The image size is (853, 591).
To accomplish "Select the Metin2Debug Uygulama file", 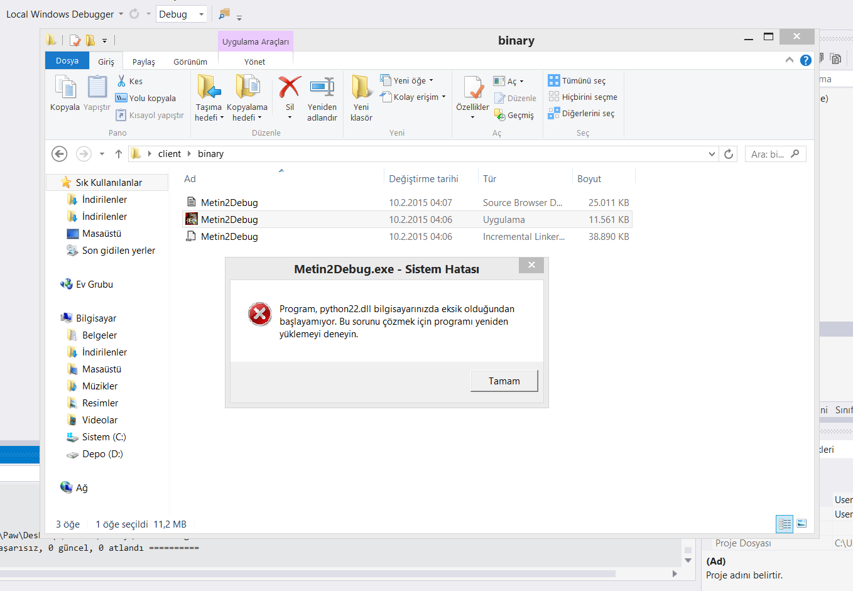I will [x=407, y=219].
